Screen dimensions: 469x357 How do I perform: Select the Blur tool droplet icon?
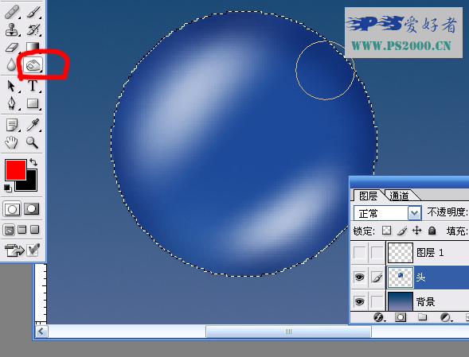11,64
